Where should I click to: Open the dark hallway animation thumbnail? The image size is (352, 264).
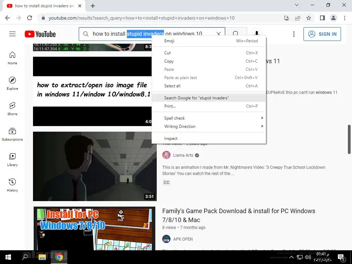point(95,166)
